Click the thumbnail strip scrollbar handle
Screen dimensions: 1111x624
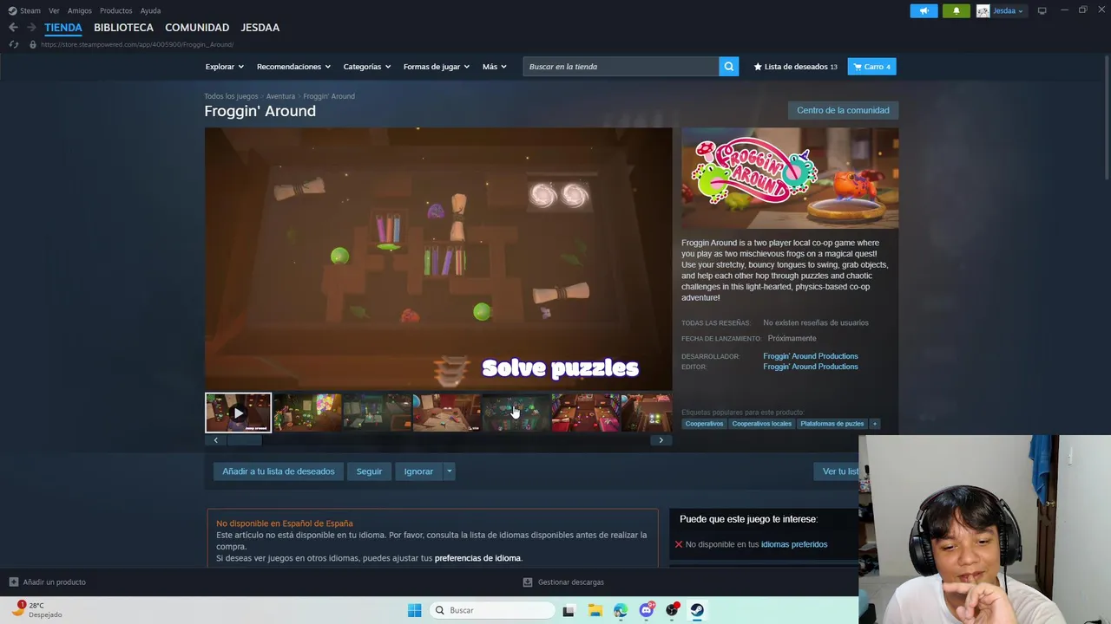pyautogui.click(x=244, y=440)
